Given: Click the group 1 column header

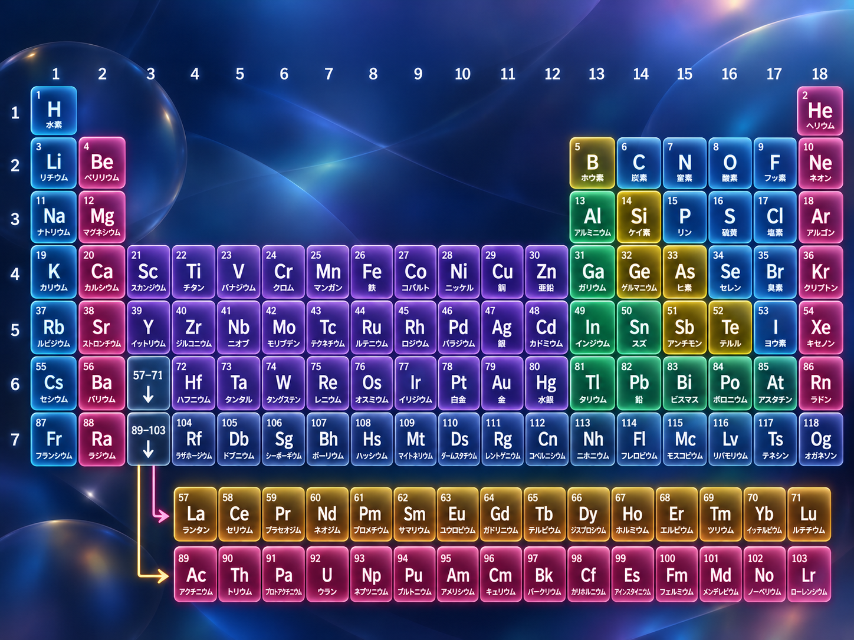Looking at the screenshot, I should coord(55,74).
